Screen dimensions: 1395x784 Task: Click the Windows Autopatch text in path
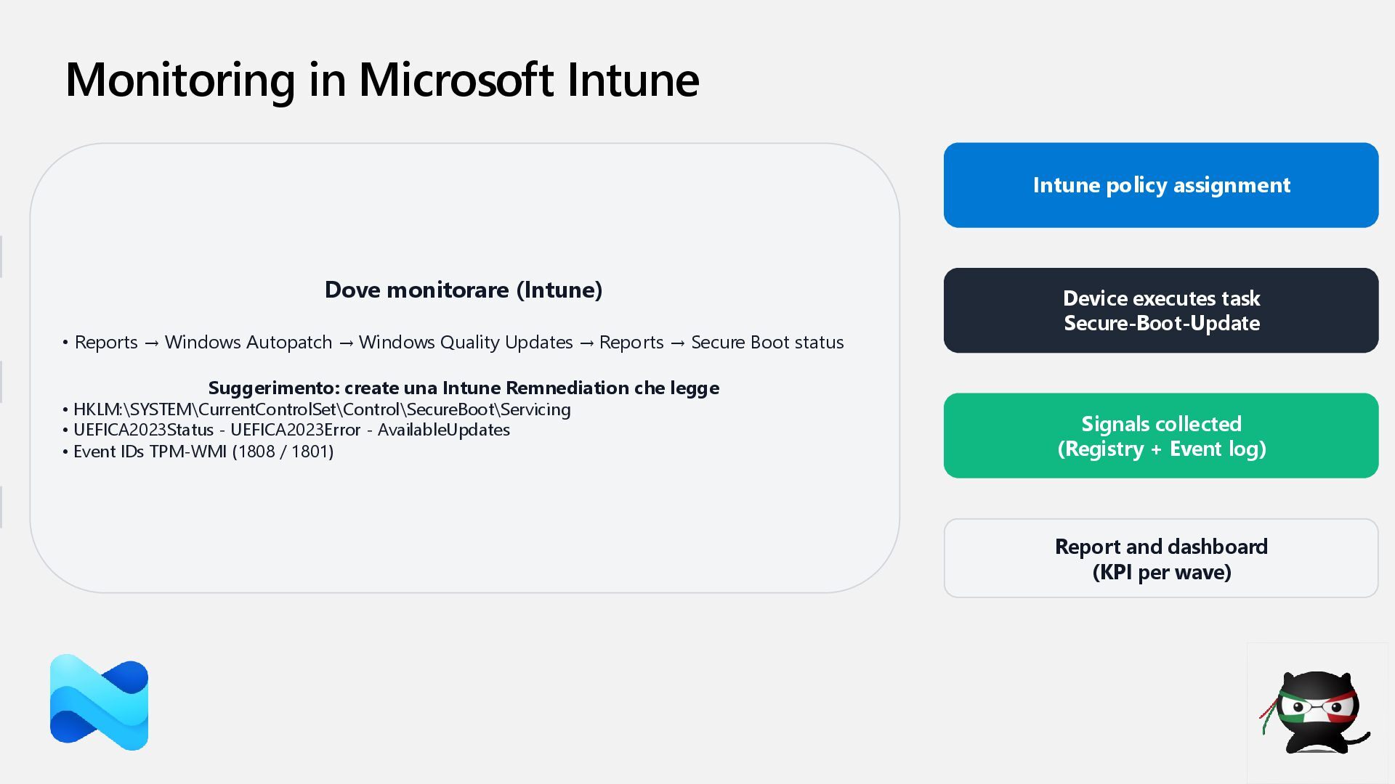248,342
